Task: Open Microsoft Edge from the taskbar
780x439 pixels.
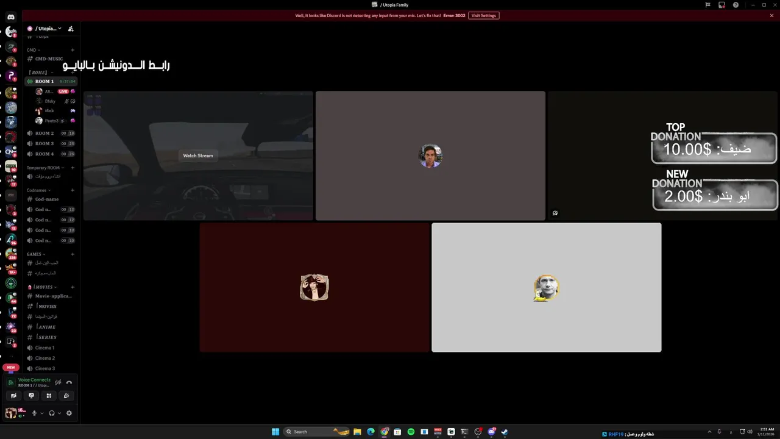Action: (x=370, y=432)
